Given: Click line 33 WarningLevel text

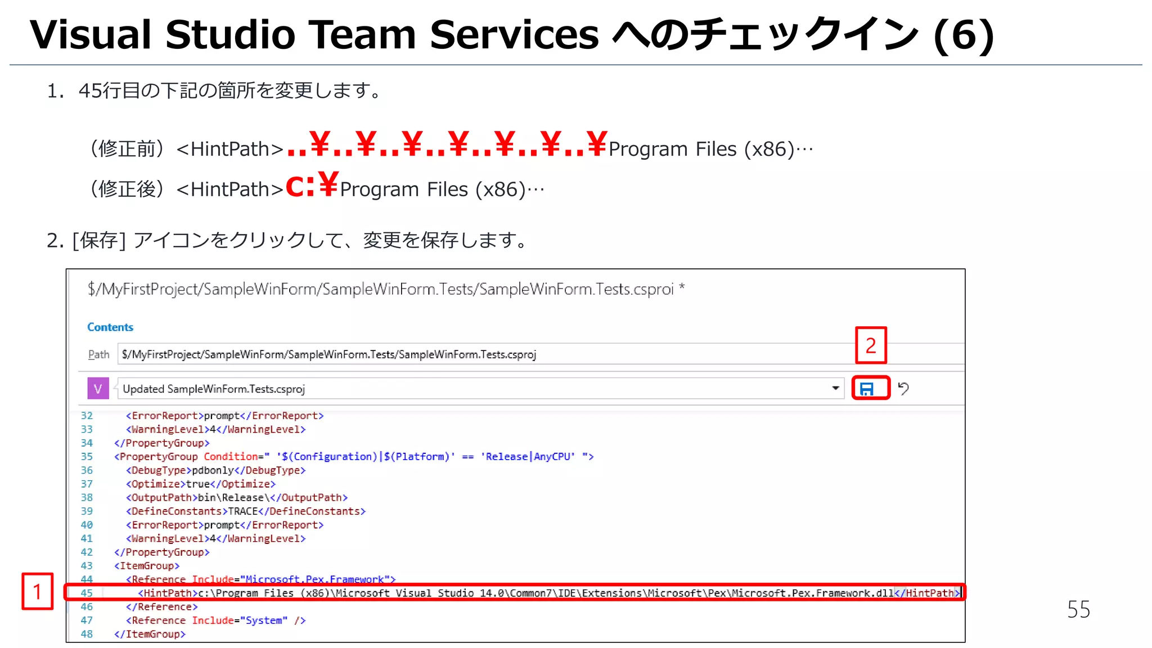Looking at the screenshot, I should (x=215, y=429).
